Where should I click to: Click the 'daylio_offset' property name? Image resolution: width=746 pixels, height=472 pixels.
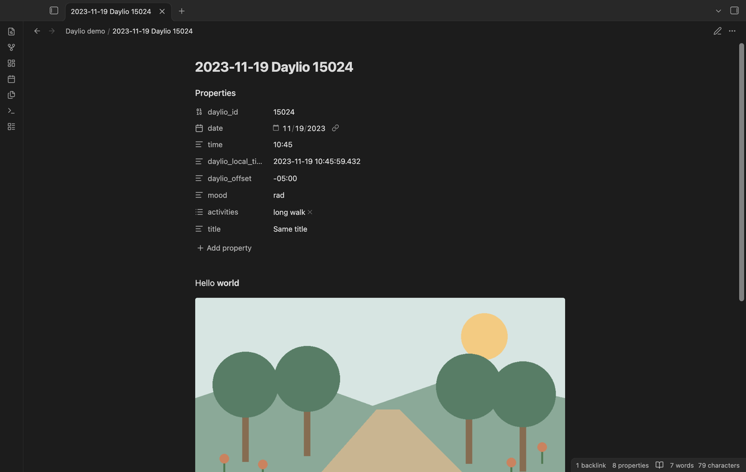(229, 178)
